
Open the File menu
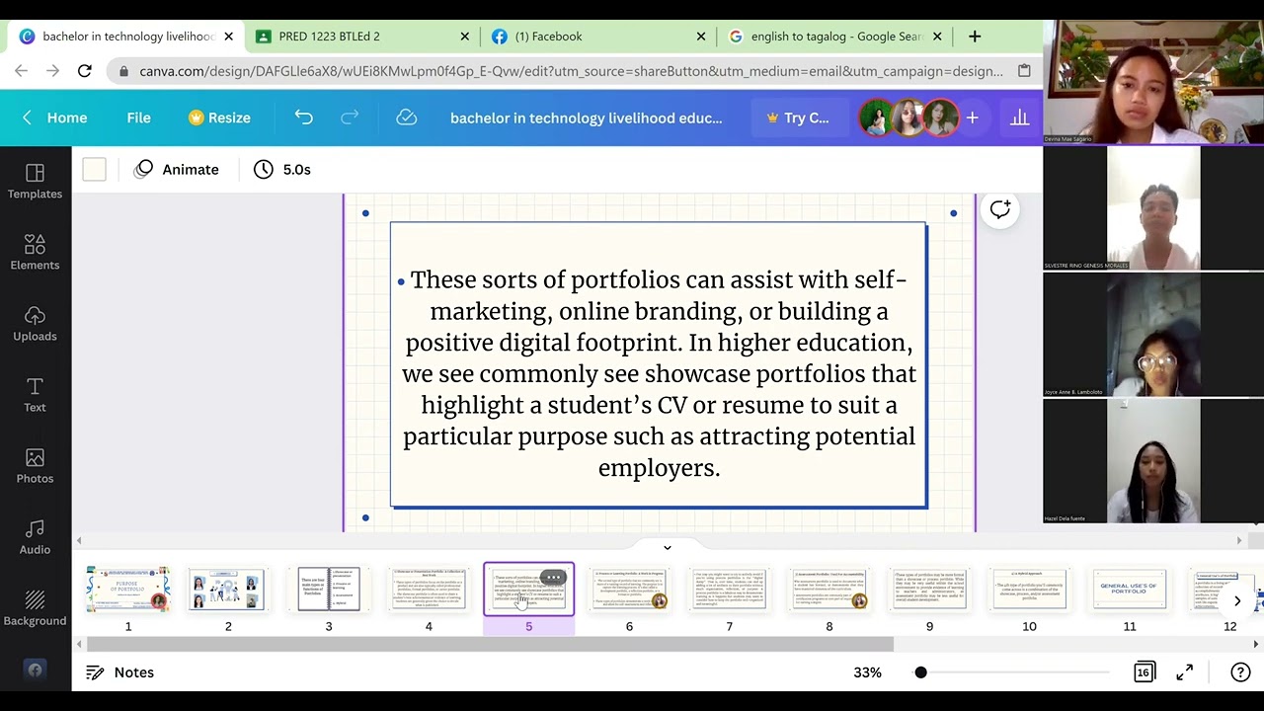[138, 118]
